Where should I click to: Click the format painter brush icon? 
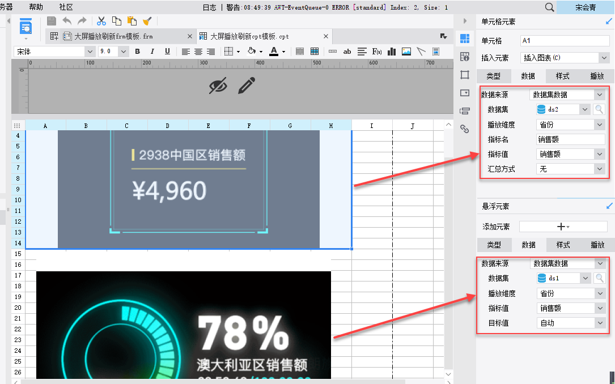click(x=147, y=21)
